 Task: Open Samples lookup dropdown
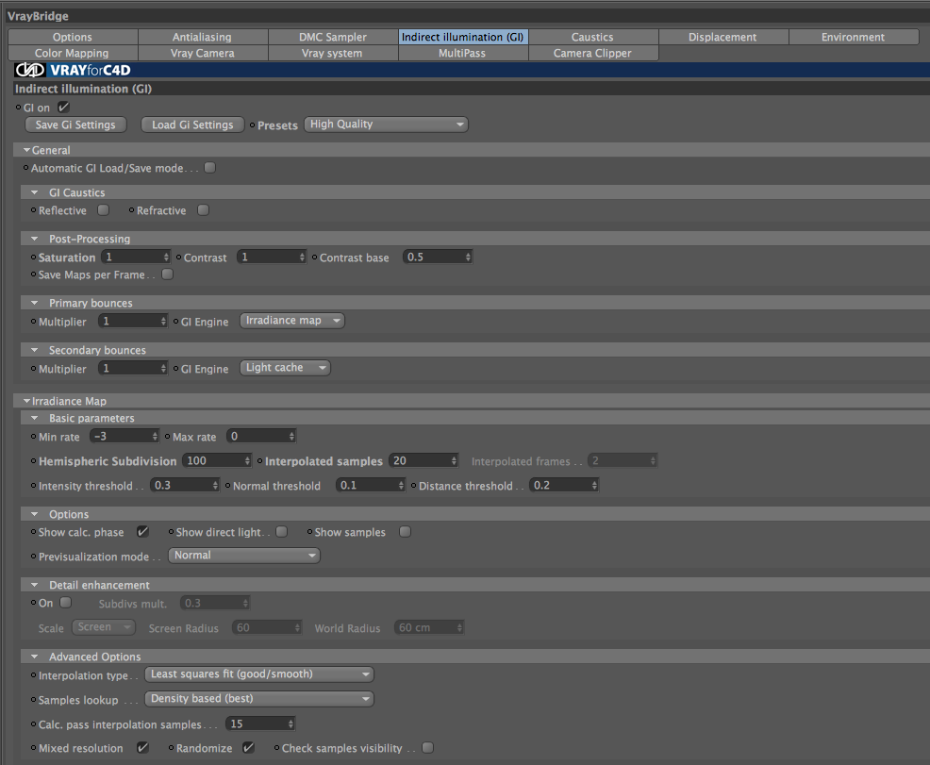pos(259,699)
